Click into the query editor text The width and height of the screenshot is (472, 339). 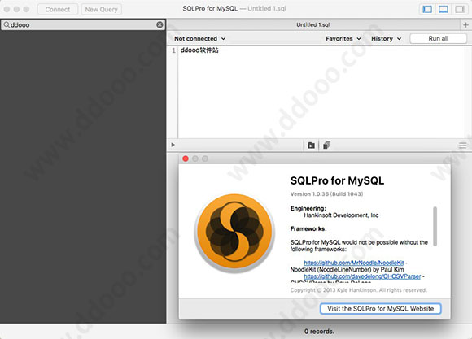pos(199,50)
